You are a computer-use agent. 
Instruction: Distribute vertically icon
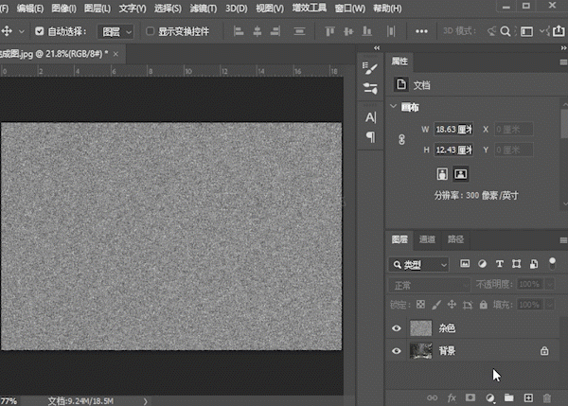click(299, 31)
